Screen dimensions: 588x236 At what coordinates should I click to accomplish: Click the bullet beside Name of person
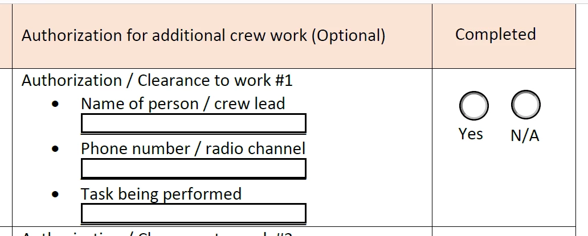(x=55, y=104)
